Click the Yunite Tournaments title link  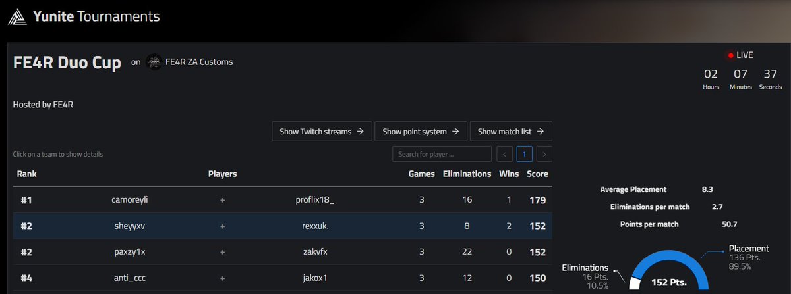97,16
